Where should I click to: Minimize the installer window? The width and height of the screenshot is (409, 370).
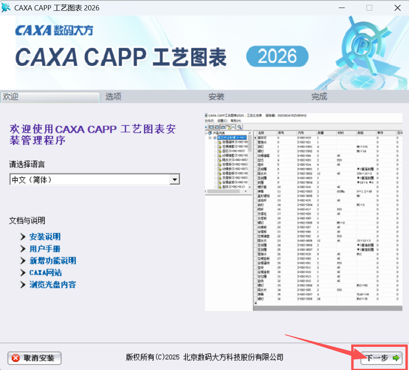point(342,8)
